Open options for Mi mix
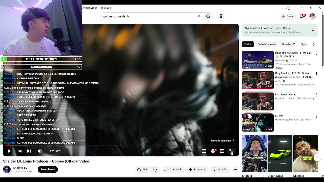 point(316,116)
